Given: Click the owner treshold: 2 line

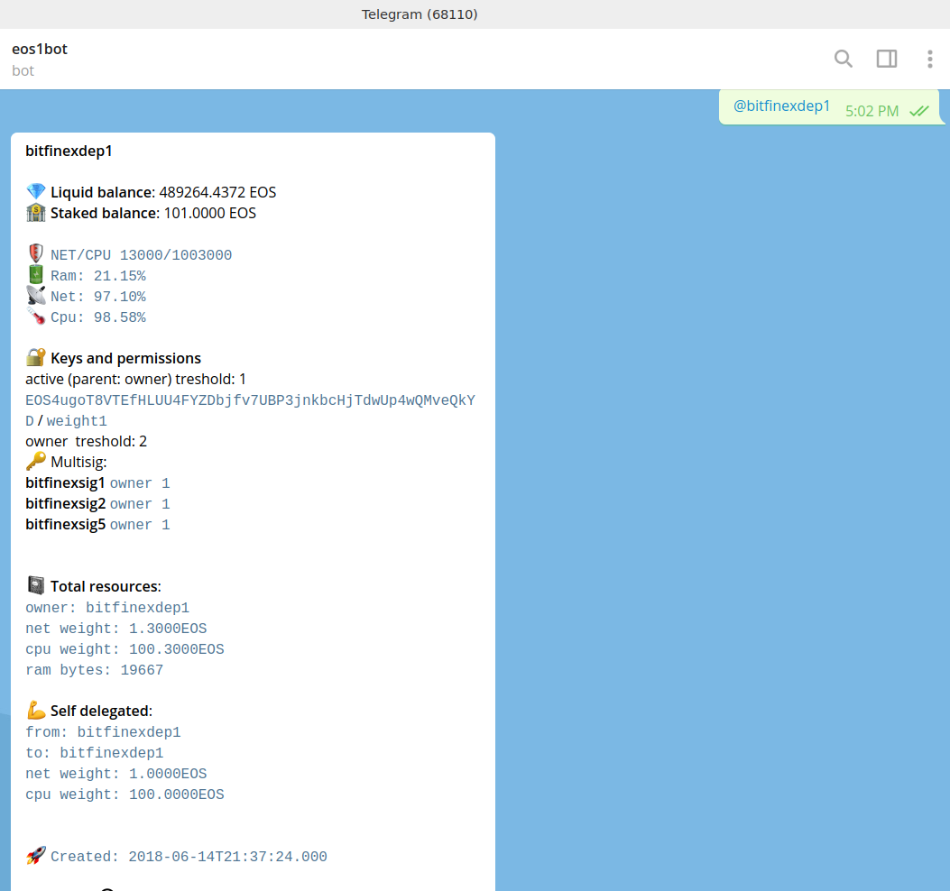Looking at the screenshot, I should click(86, 442).
